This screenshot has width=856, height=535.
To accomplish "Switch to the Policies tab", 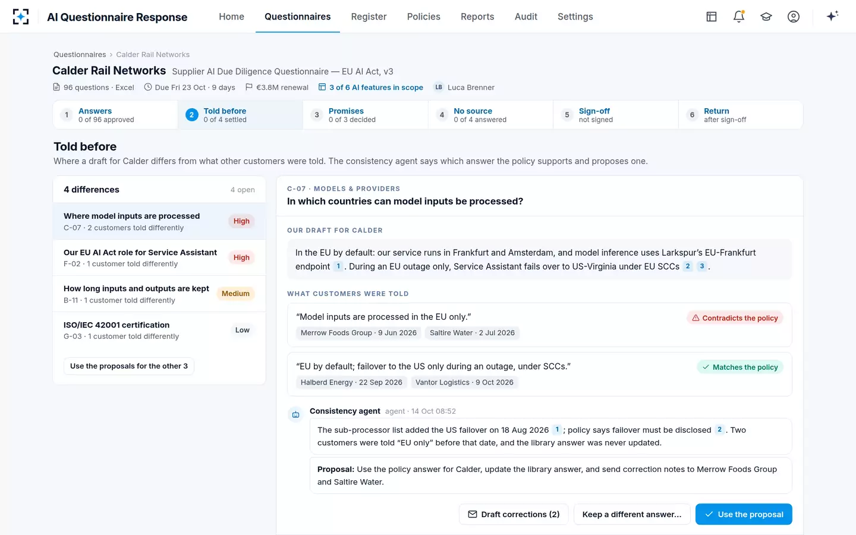I will [x=423, y=17].
